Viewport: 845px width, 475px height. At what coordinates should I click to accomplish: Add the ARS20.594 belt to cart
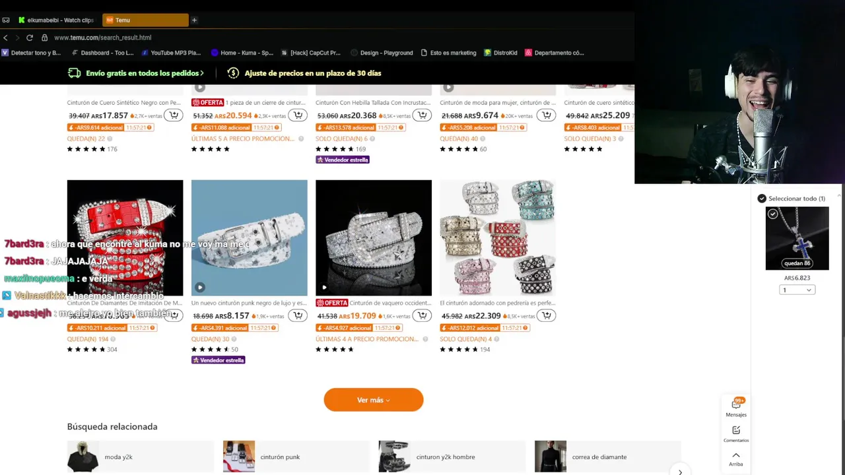pos(298,115)
